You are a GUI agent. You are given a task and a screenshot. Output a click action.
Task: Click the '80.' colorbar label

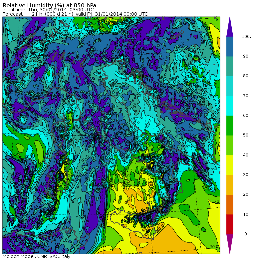pyautogui.click(x=246, y=76)
